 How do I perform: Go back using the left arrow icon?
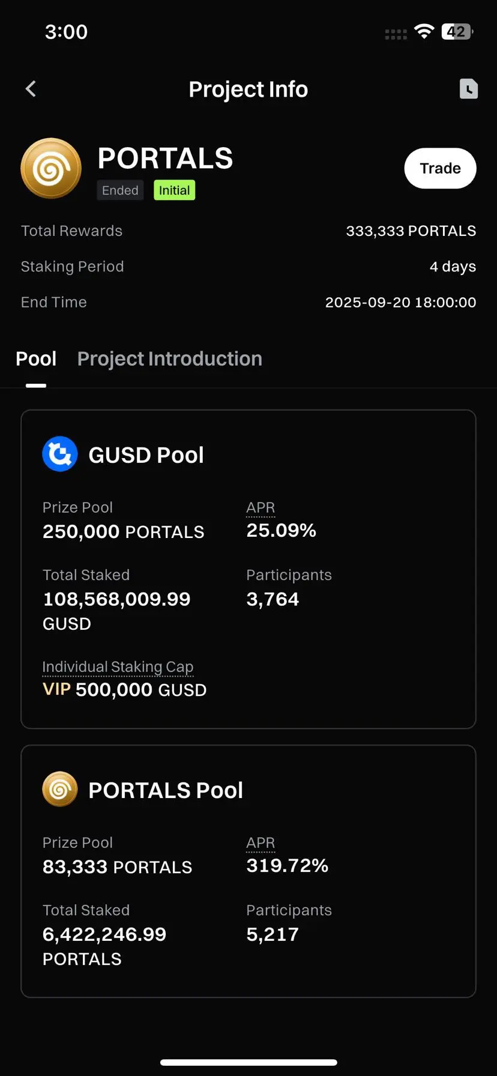pyautogui.click(x=31, y=89)
